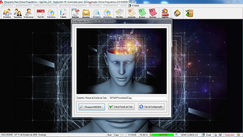
Task: Open the CADASTROS menu
Action: (7, 5)
